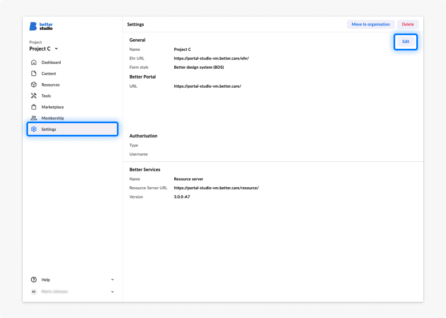Click the Authorisation section heading
Screen dimensions: 446x318
143,136
